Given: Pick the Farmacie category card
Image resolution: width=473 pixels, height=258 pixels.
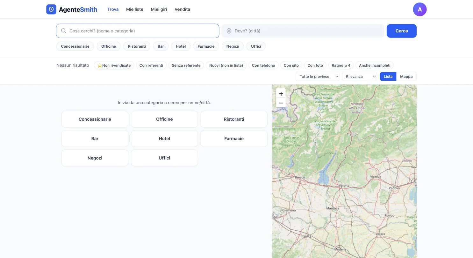Looking at the screenshot, I should pos(234,139).
